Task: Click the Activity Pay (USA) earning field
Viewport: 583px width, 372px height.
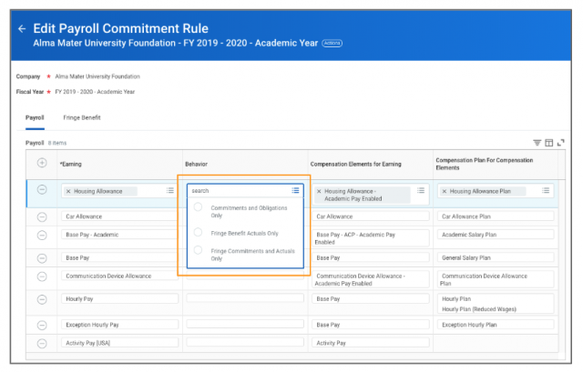Action: pyautogui.click(x=119, y=343)
